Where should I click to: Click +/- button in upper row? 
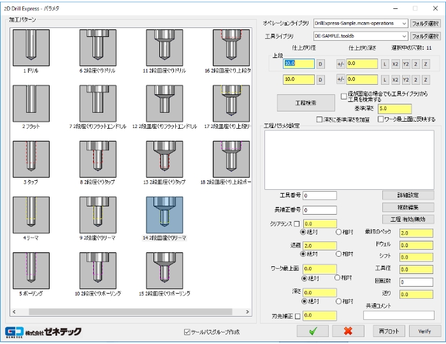(x=340, y=64)
